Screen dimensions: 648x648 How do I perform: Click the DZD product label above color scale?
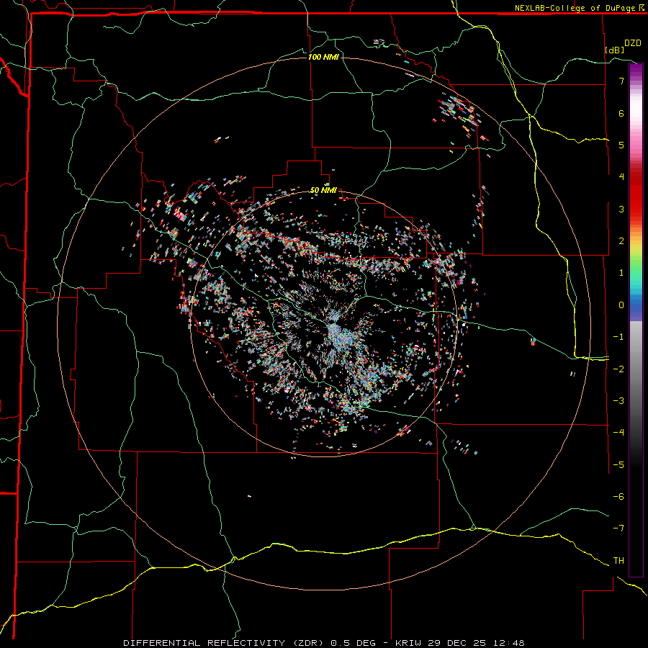[633, 43]
